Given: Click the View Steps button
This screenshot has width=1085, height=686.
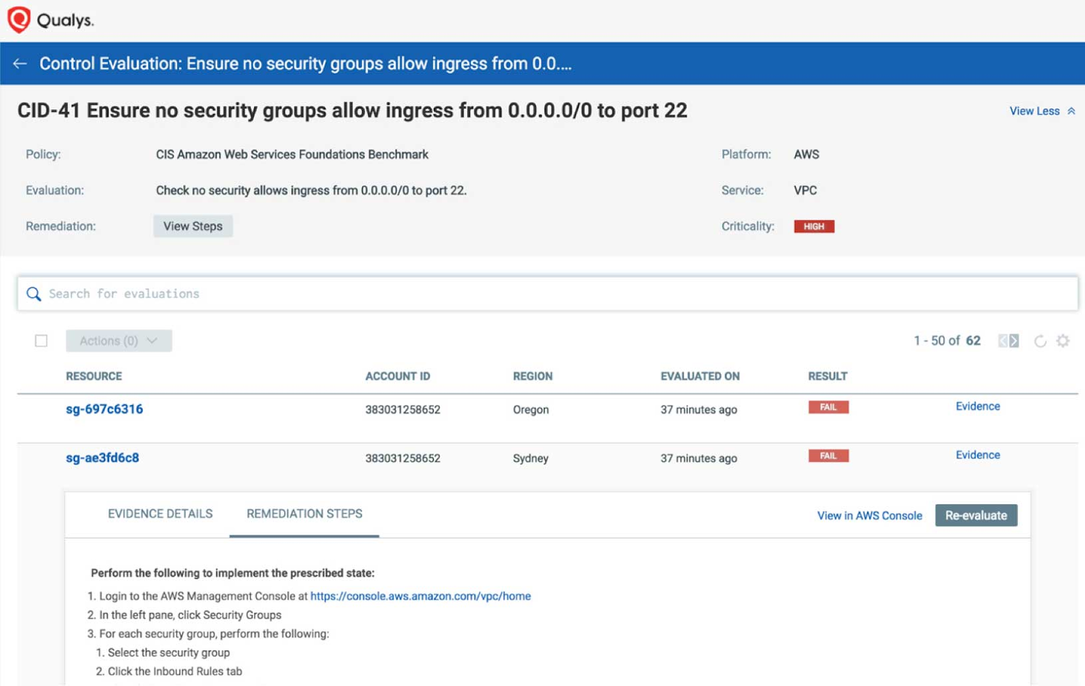Looking at the screenshot, I should tap(193, 226).
